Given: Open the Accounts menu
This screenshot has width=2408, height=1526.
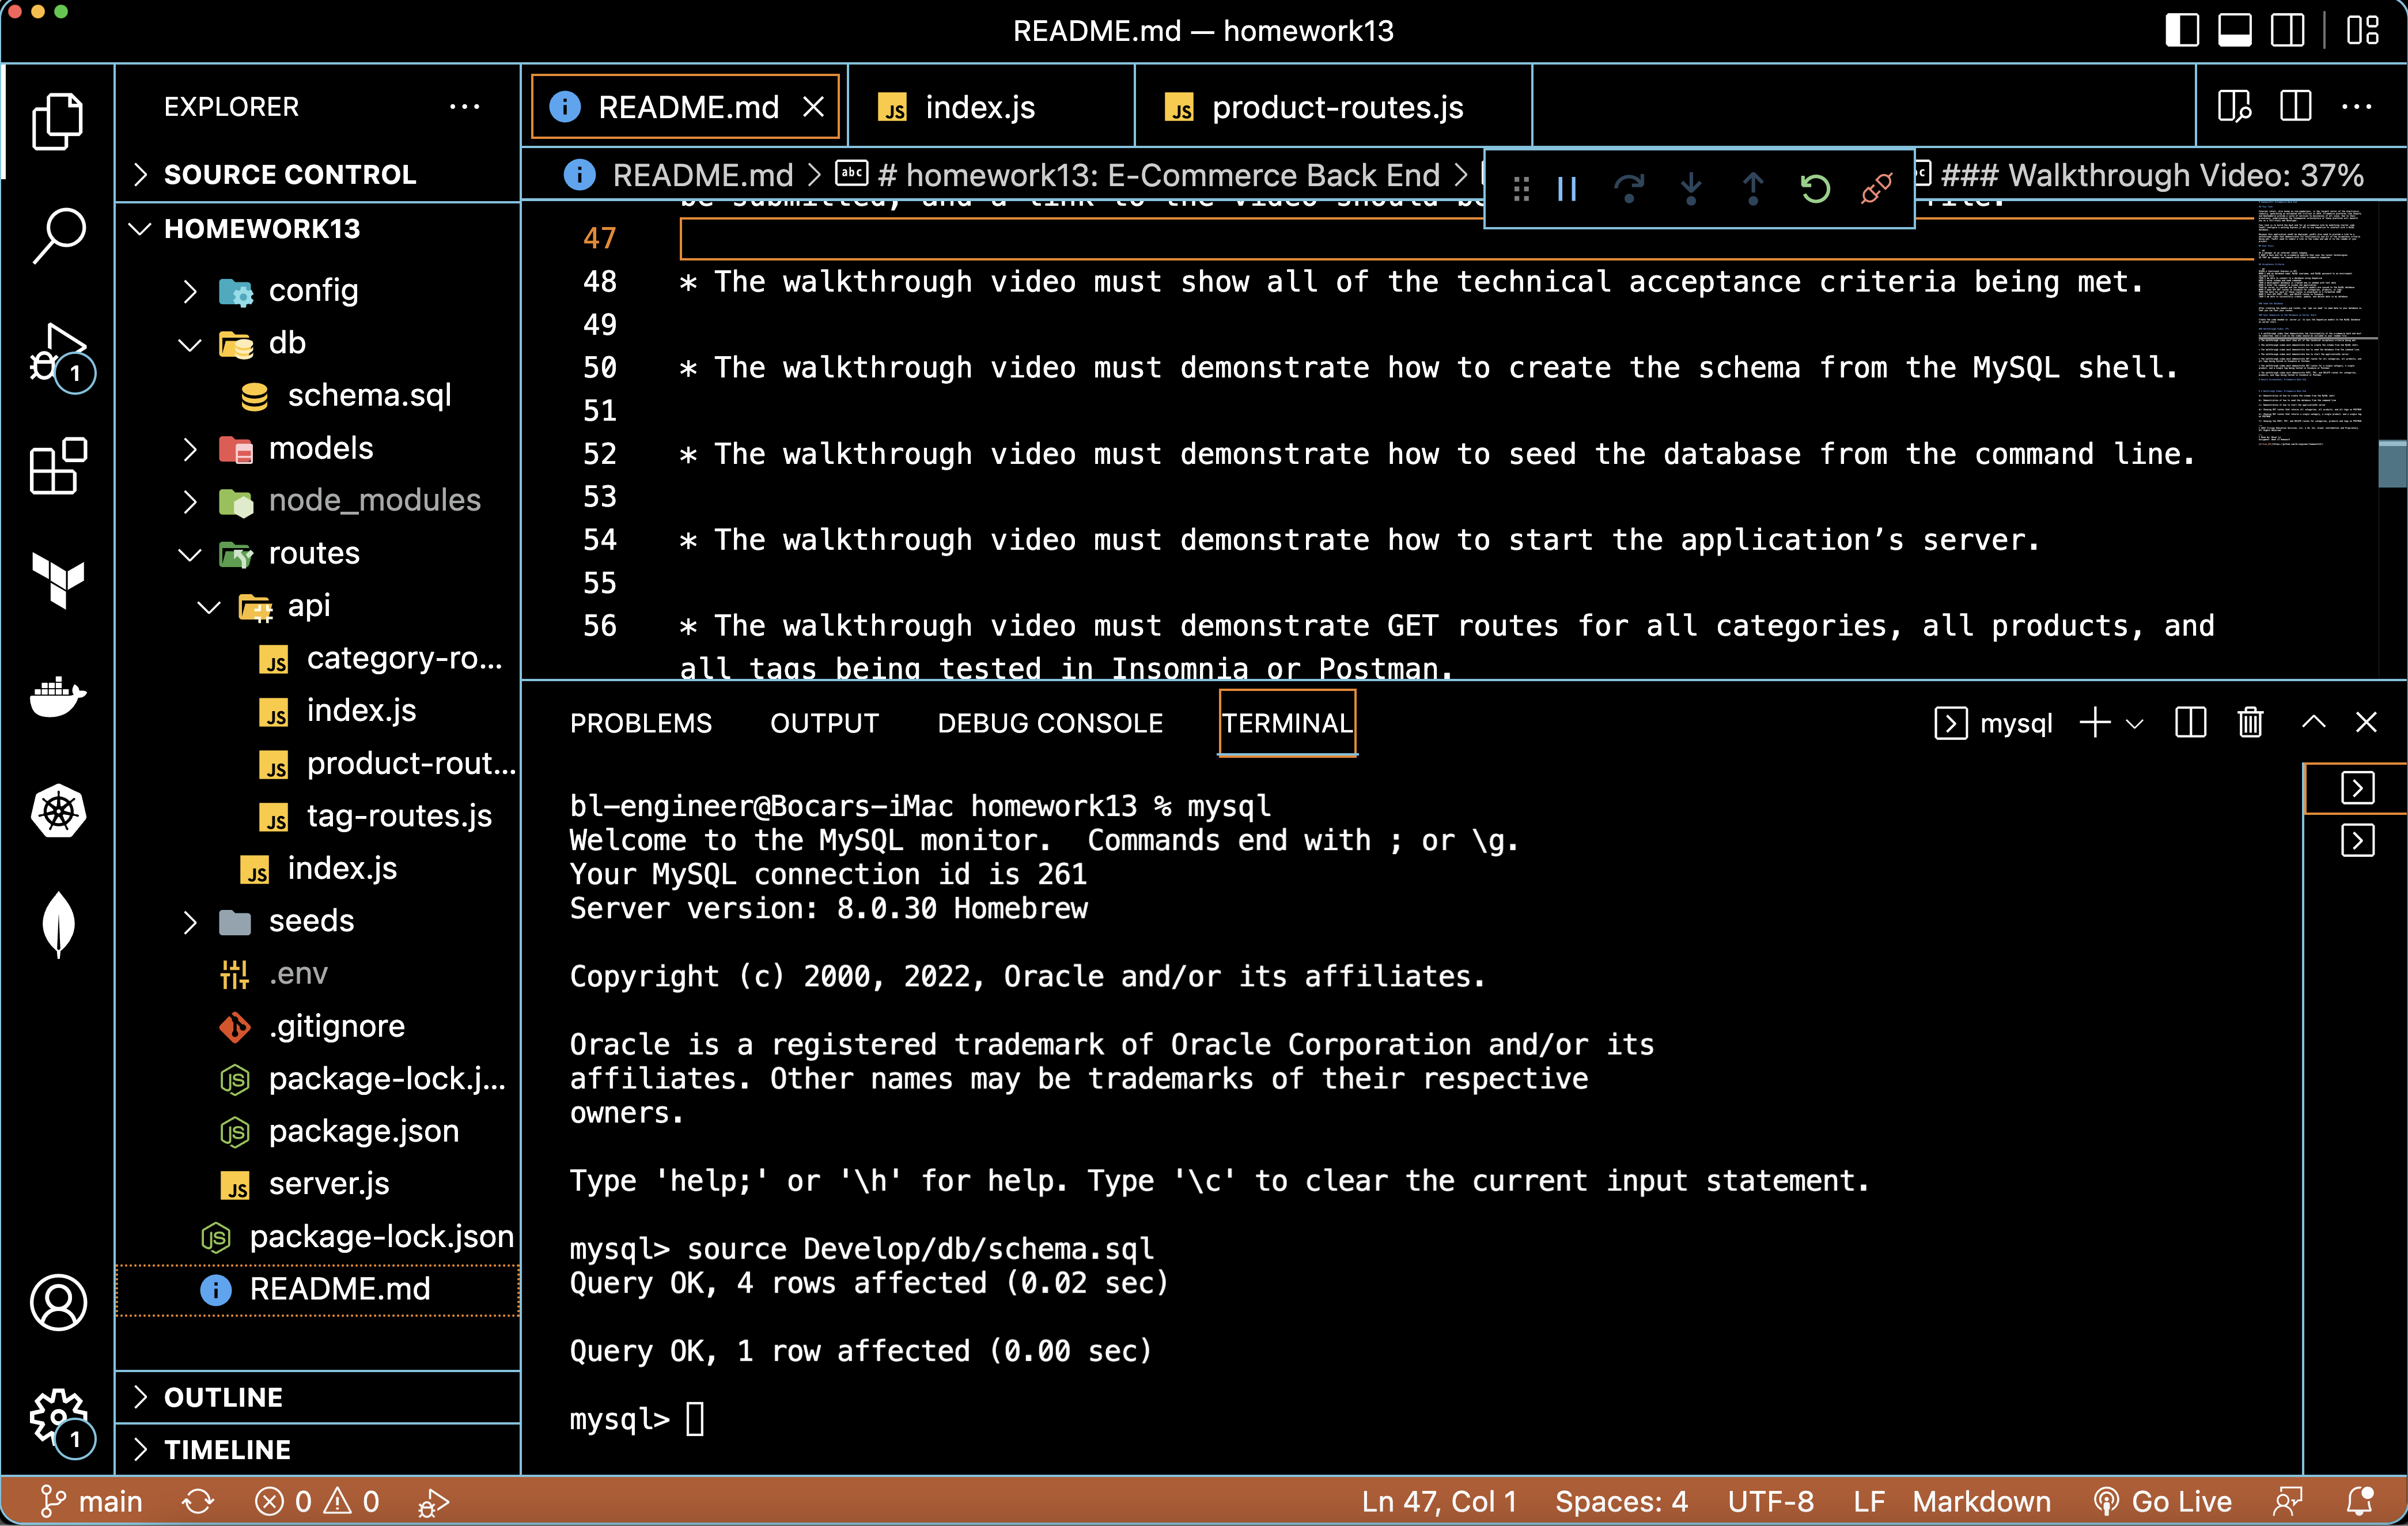Looking at the screenshot, I should pyautogui.click(x=58, y=1303).
